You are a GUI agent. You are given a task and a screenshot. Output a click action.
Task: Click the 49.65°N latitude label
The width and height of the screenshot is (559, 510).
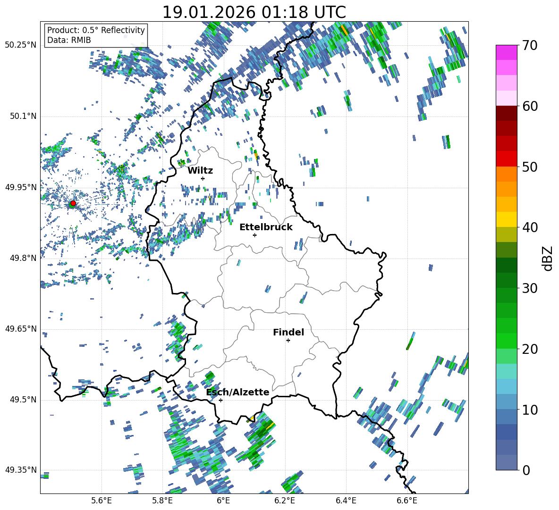click(21, 329)
